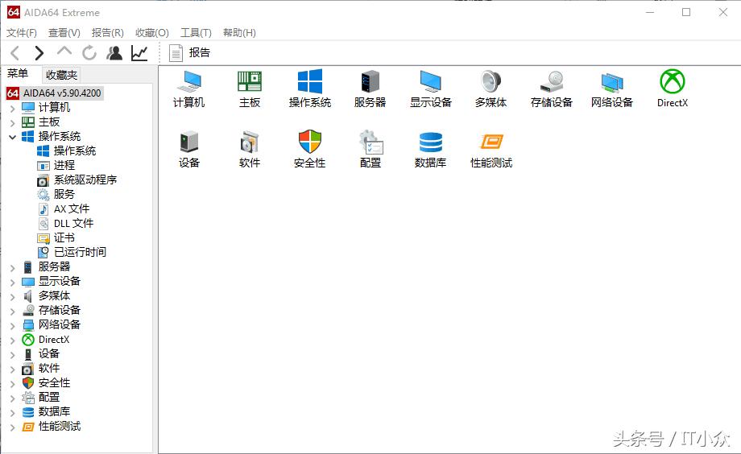Open the 帮助(H) menu
The image size is (741, 454).
coord(239,33)
